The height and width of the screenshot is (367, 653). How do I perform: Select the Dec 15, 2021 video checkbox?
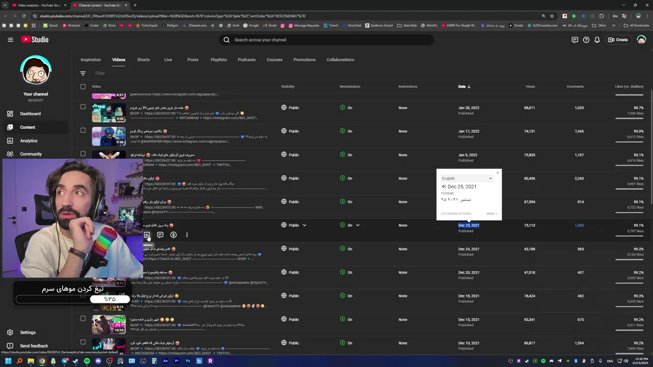[x=83, y=319]
